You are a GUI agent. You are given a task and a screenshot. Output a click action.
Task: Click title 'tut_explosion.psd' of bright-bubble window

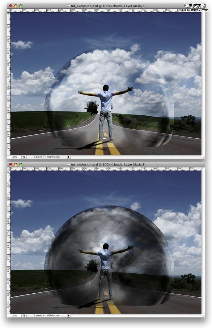pyautogui.click(x=84, y=6)
